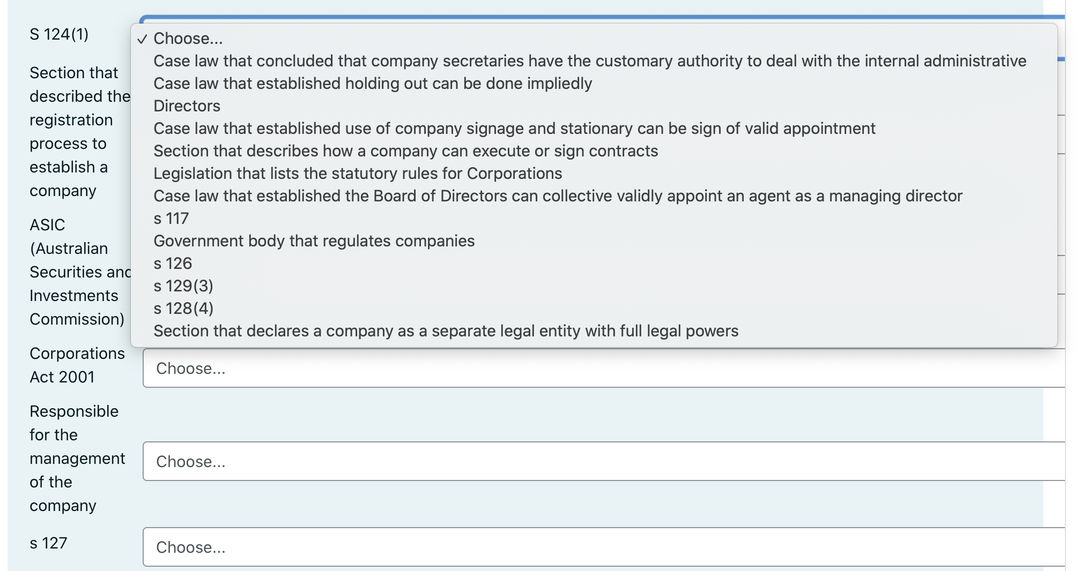Click the s 127 label text
1081x571 pixels.
pos(47,543)
